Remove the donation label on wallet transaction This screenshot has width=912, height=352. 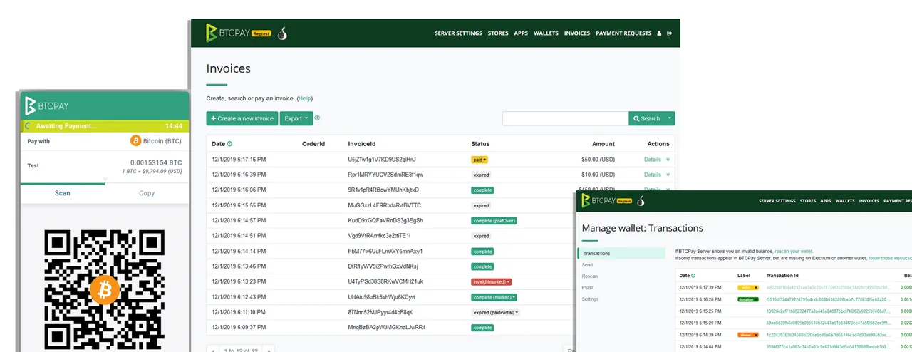[757, 299]
